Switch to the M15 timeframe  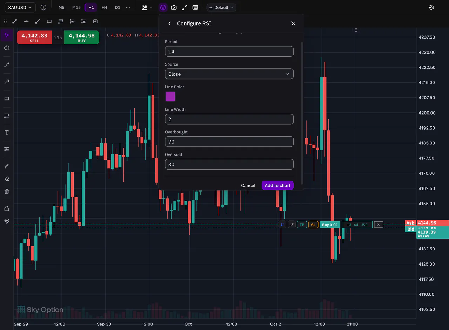coord(76,7)
